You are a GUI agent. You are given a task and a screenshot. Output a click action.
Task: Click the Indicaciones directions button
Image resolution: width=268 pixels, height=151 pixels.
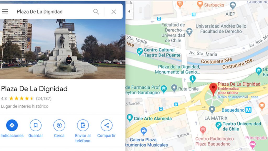(12, 125)
